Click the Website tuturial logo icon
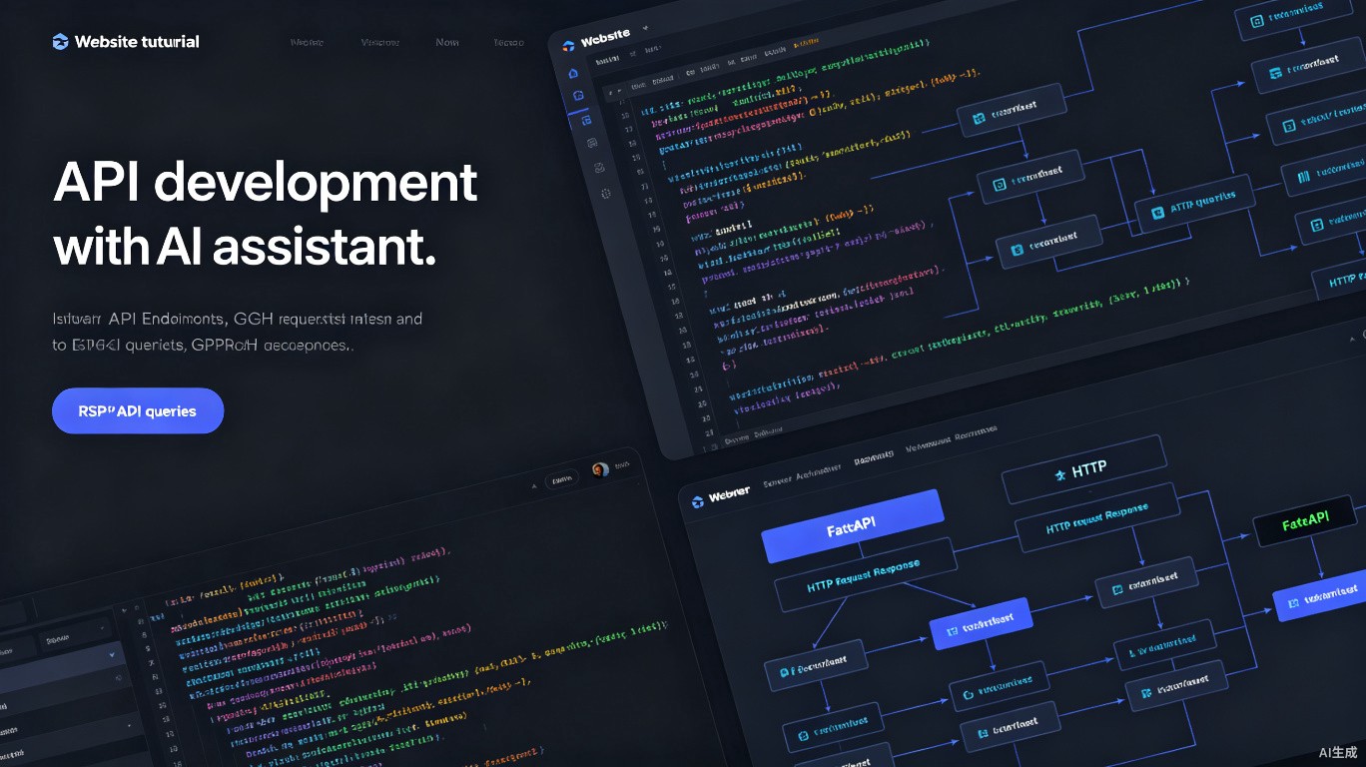 [60, 42]
